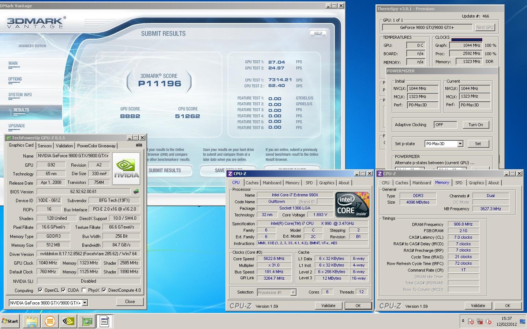Screen dimensions: 527x329
Task: Toggle the OpenCL checkbox in GPU-Z
Action: click(40, 290)
